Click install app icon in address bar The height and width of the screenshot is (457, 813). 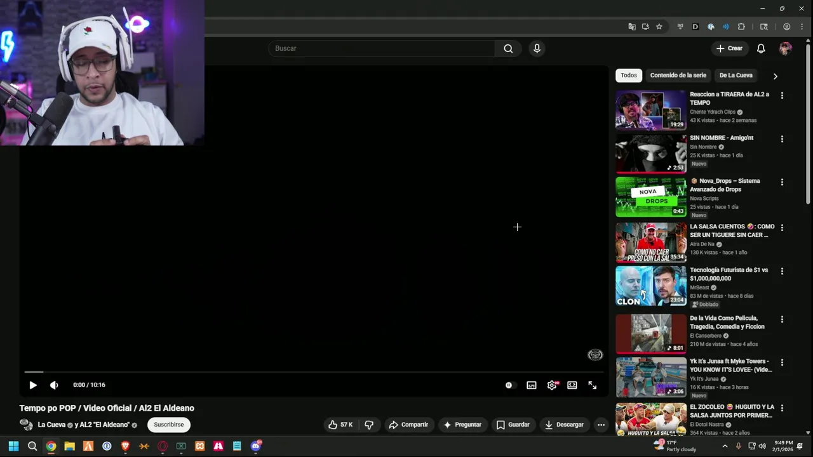[x=645, y=27]
